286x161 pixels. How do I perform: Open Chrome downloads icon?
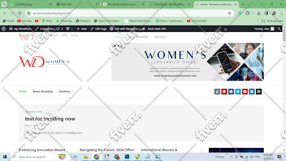coord(259,13)
